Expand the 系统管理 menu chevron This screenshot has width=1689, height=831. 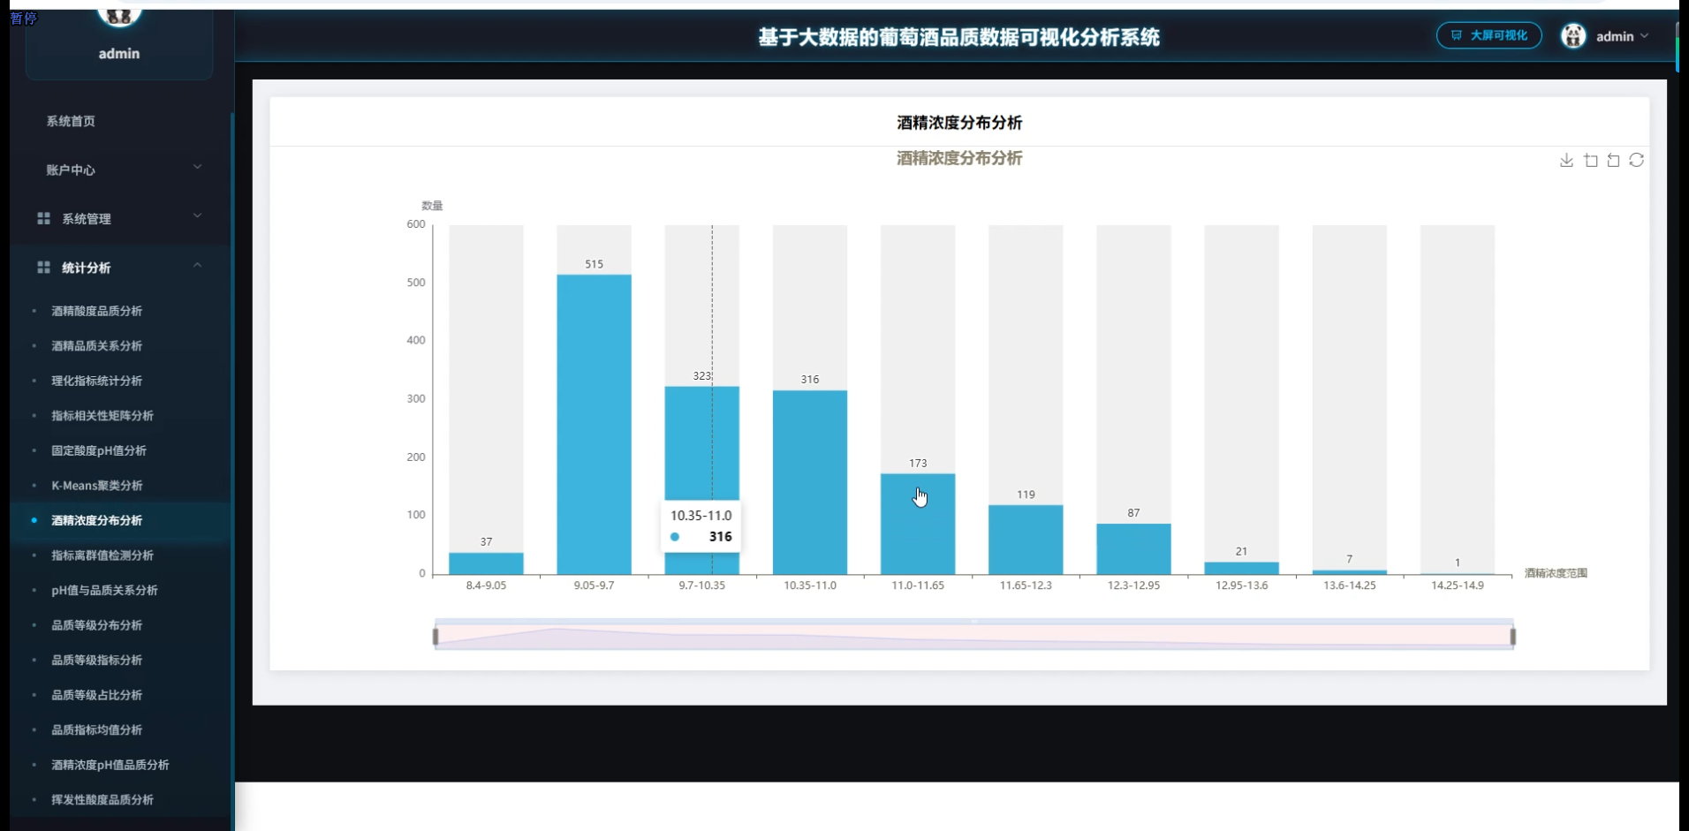click(198, 215)
